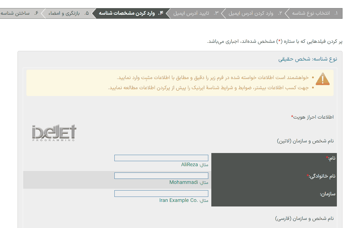Click the اطلاعات احراز هویت section title

(312, 117)
